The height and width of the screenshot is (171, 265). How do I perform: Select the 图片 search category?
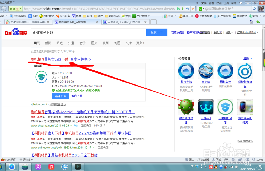tap(94, 43)
